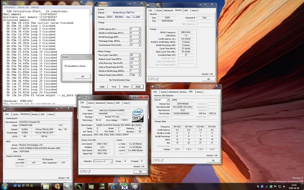Click the BIOS date 10/07/2008 field
The height and width of the screenshot is (190, 304).
(x=44, y=151)
